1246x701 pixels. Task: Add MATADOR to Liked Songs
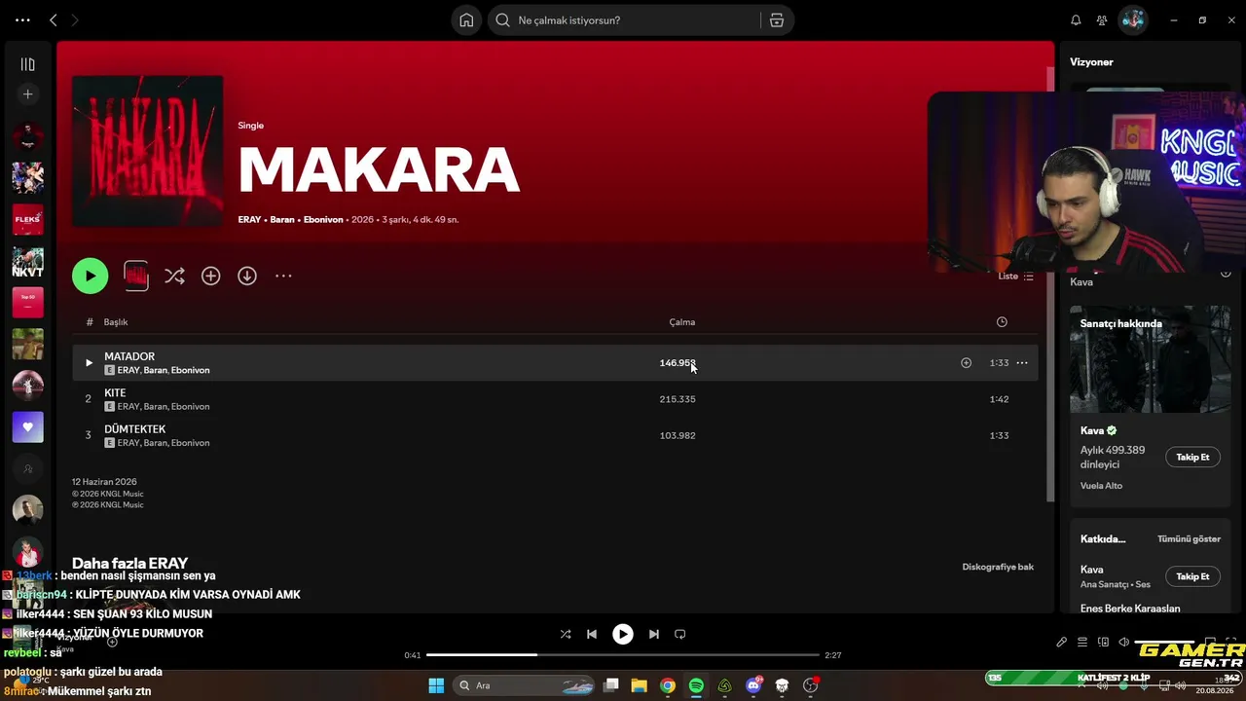click(967, 363)
